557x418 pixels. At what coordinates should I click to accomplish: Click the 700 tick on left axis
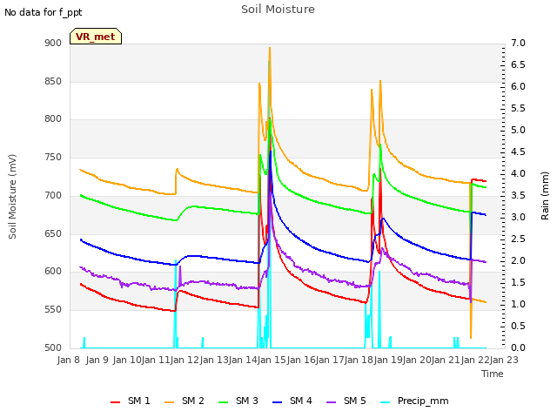pos(53,195)
